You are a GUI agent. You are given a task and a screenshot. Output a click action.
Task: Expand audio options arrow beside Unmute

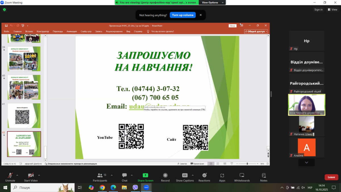[x=17, y=175]
